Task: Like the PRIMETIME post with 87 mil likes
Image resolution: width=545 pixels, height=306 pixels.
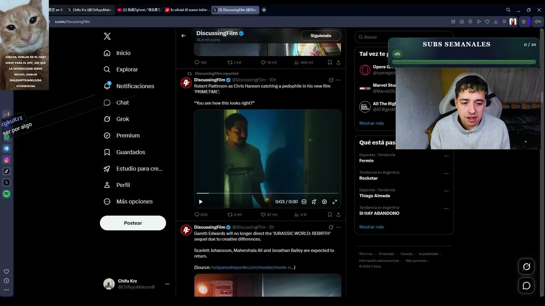Action: pyautogui.click(x=269, y=215)
